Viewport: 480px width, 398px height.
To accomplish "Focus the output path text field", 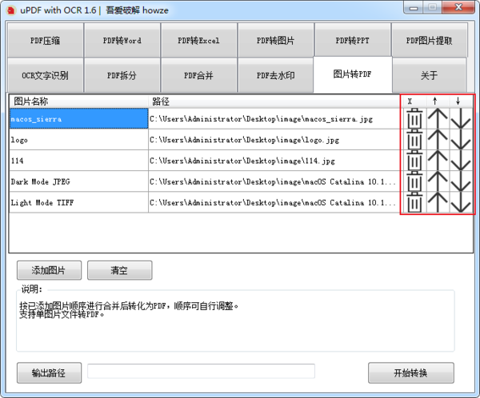I will tap(201, 372).
